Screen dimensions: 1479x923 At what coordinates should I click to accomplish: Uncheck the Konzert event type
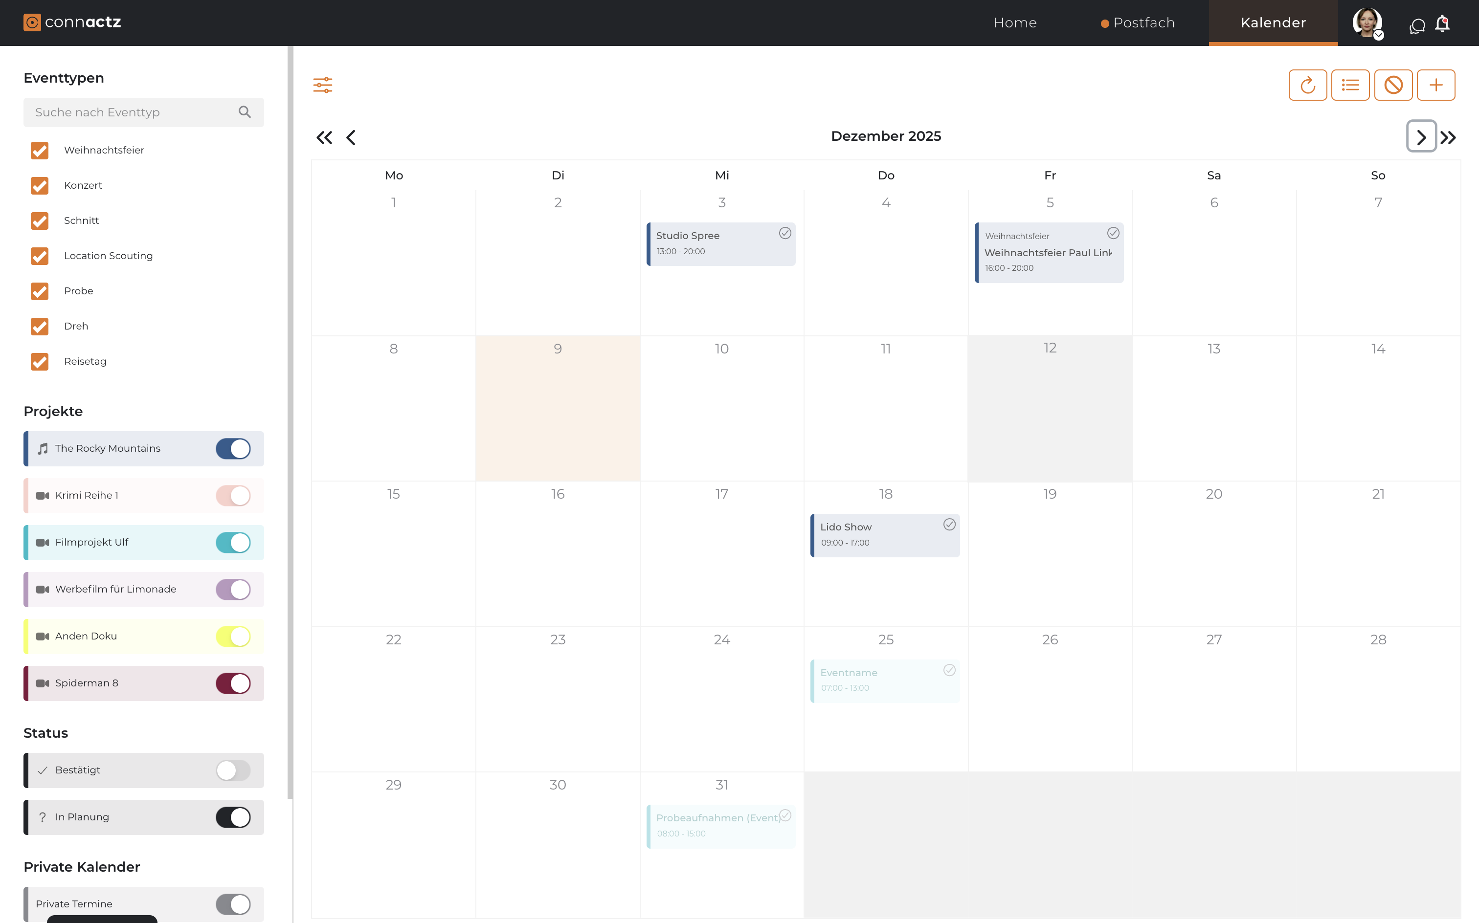(x=40, y=186)
